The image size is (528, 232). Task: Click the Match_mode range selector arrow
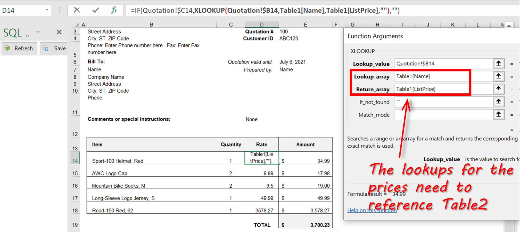coord(498,115)
